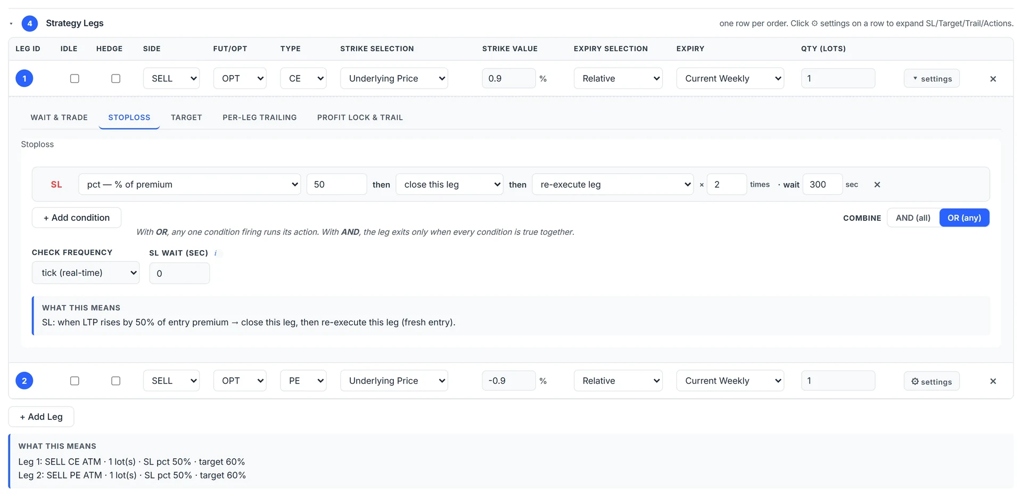The width and height of the screenshot is (1022, 496).
Task: Click SL Wait seconds field
Action: click(179, 273)
